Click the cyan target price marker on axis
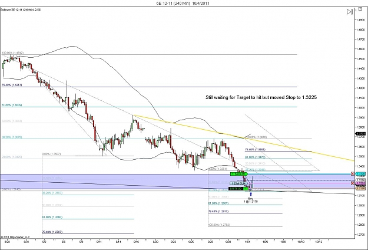Image resolution: width=368 pixels, height=250 pixels. [360, 174]
